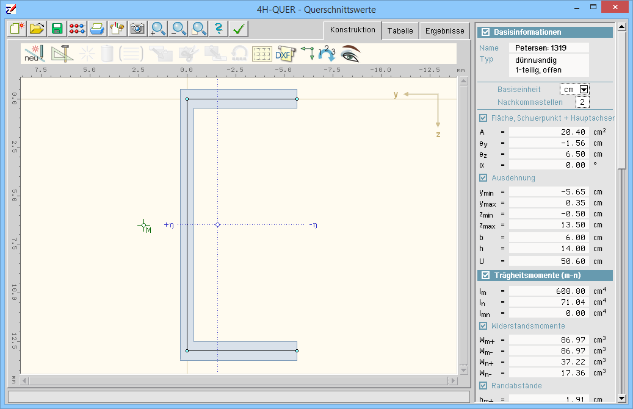
Task: Take a snapshot with the camera icon
Action: (137, 29)
